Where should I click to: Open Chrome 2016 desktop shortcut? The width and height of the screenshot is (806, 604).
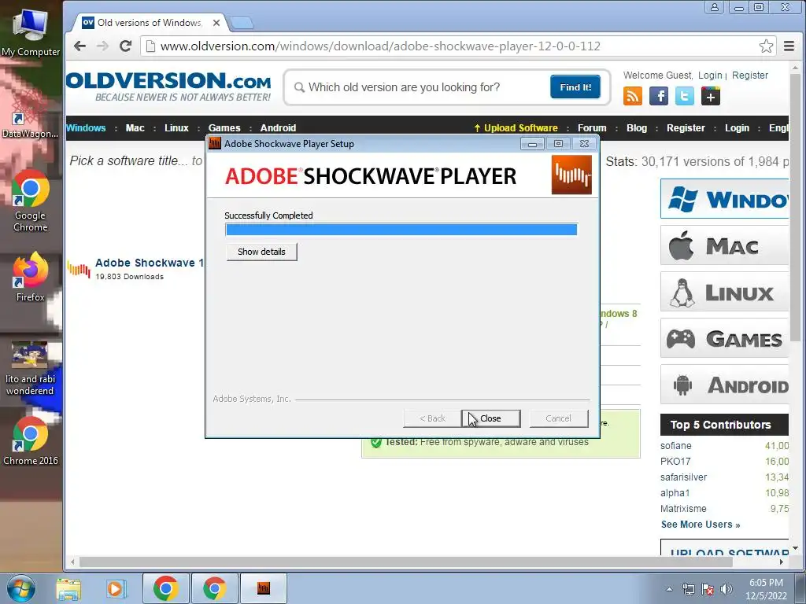31,440
